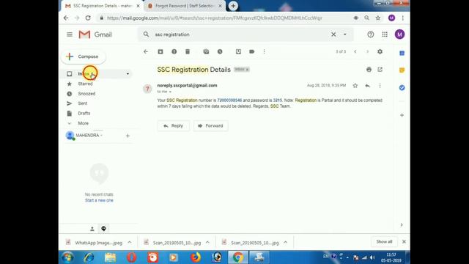The width and height of the screenshot is (469, 264).
Task: Open the email in a new window
Action: click(380, 70)
